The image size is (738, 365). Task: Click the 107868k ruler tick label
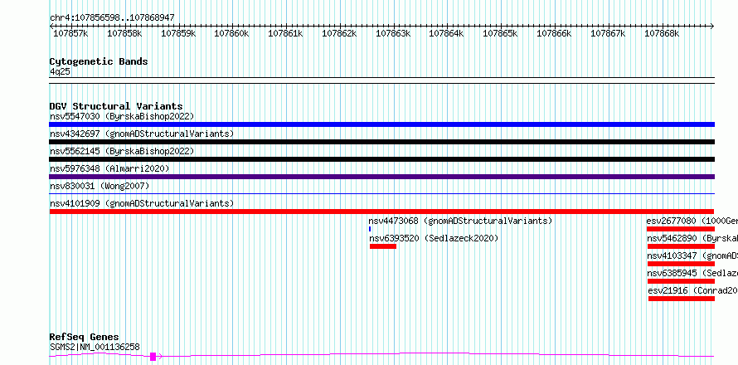662,33
